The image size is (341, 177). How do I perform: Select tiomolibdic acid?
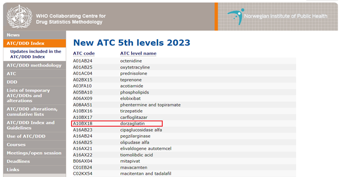pos(136,155)
